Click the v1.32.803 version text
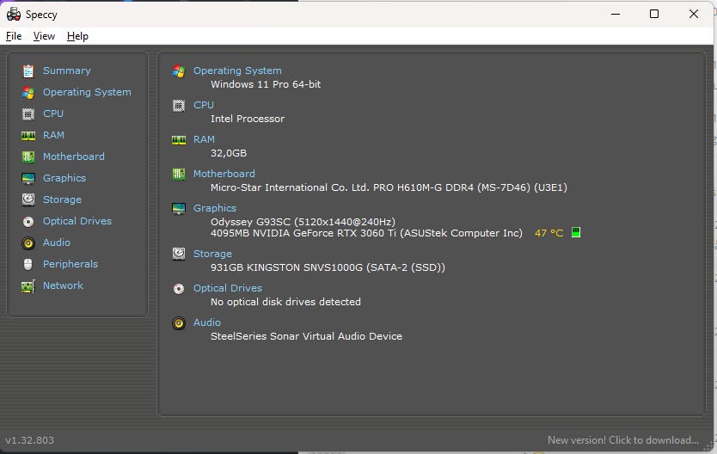The height and width of the screenshot is (454, 717). 30,440
